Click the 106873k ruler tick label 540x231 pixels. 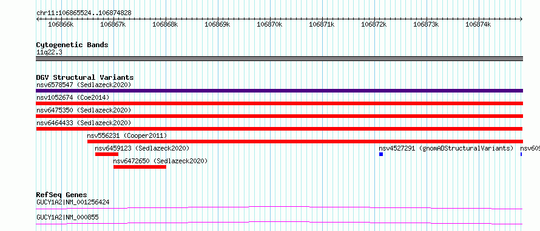point(426,24)
